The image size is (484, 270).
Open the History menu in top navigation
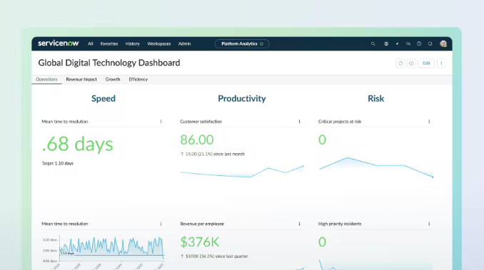tap(132, 44)
